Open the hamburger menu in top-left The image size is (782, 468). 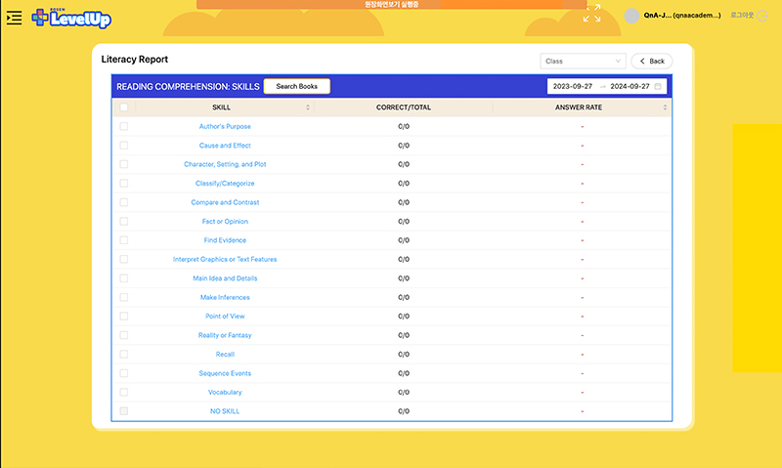pos(14,18)
